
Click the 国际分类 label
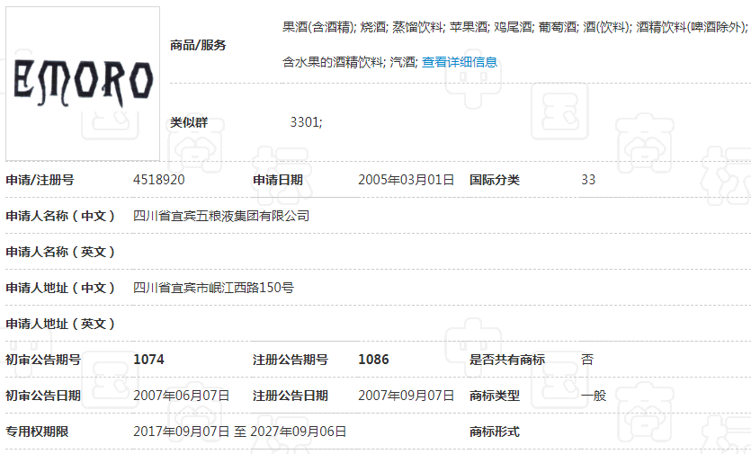coord(495,180)
